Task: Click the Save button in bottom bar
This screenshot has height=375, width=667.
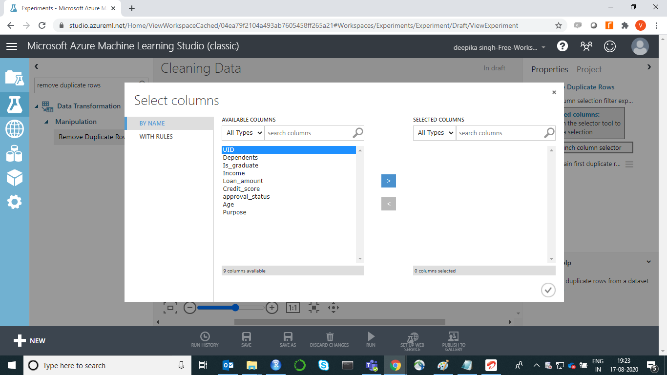Action: (247, 339)
